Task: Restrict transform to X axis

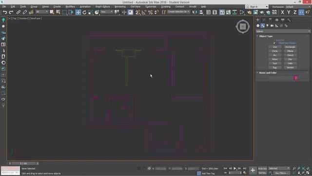Action: pyautogui.click(x=282, y=12)
